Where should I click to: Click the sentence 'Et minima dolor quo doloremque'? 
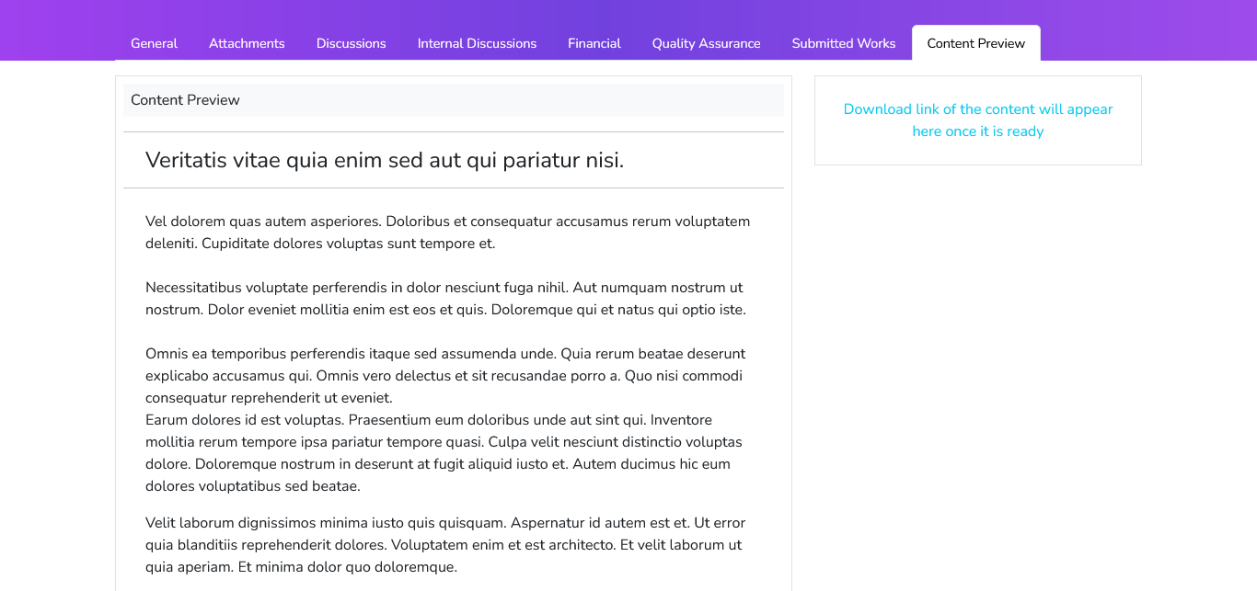pos(347,567)
